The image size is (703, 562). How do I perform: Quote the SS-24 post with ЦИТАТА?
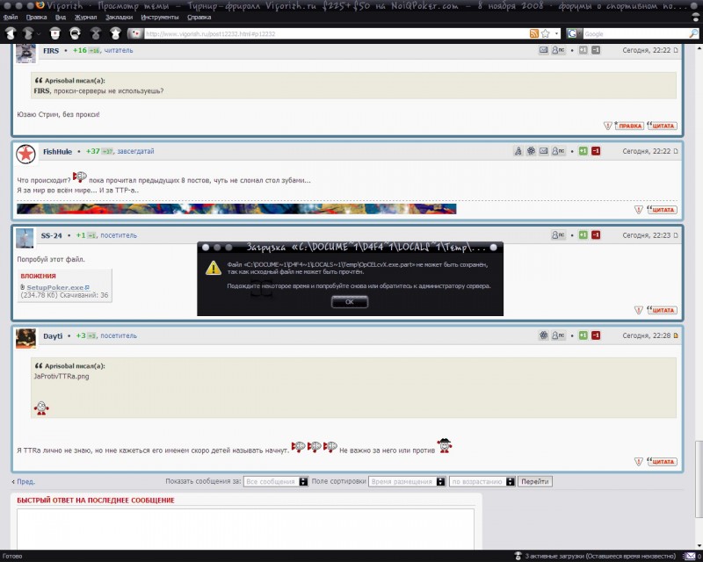tap(663, 310)
